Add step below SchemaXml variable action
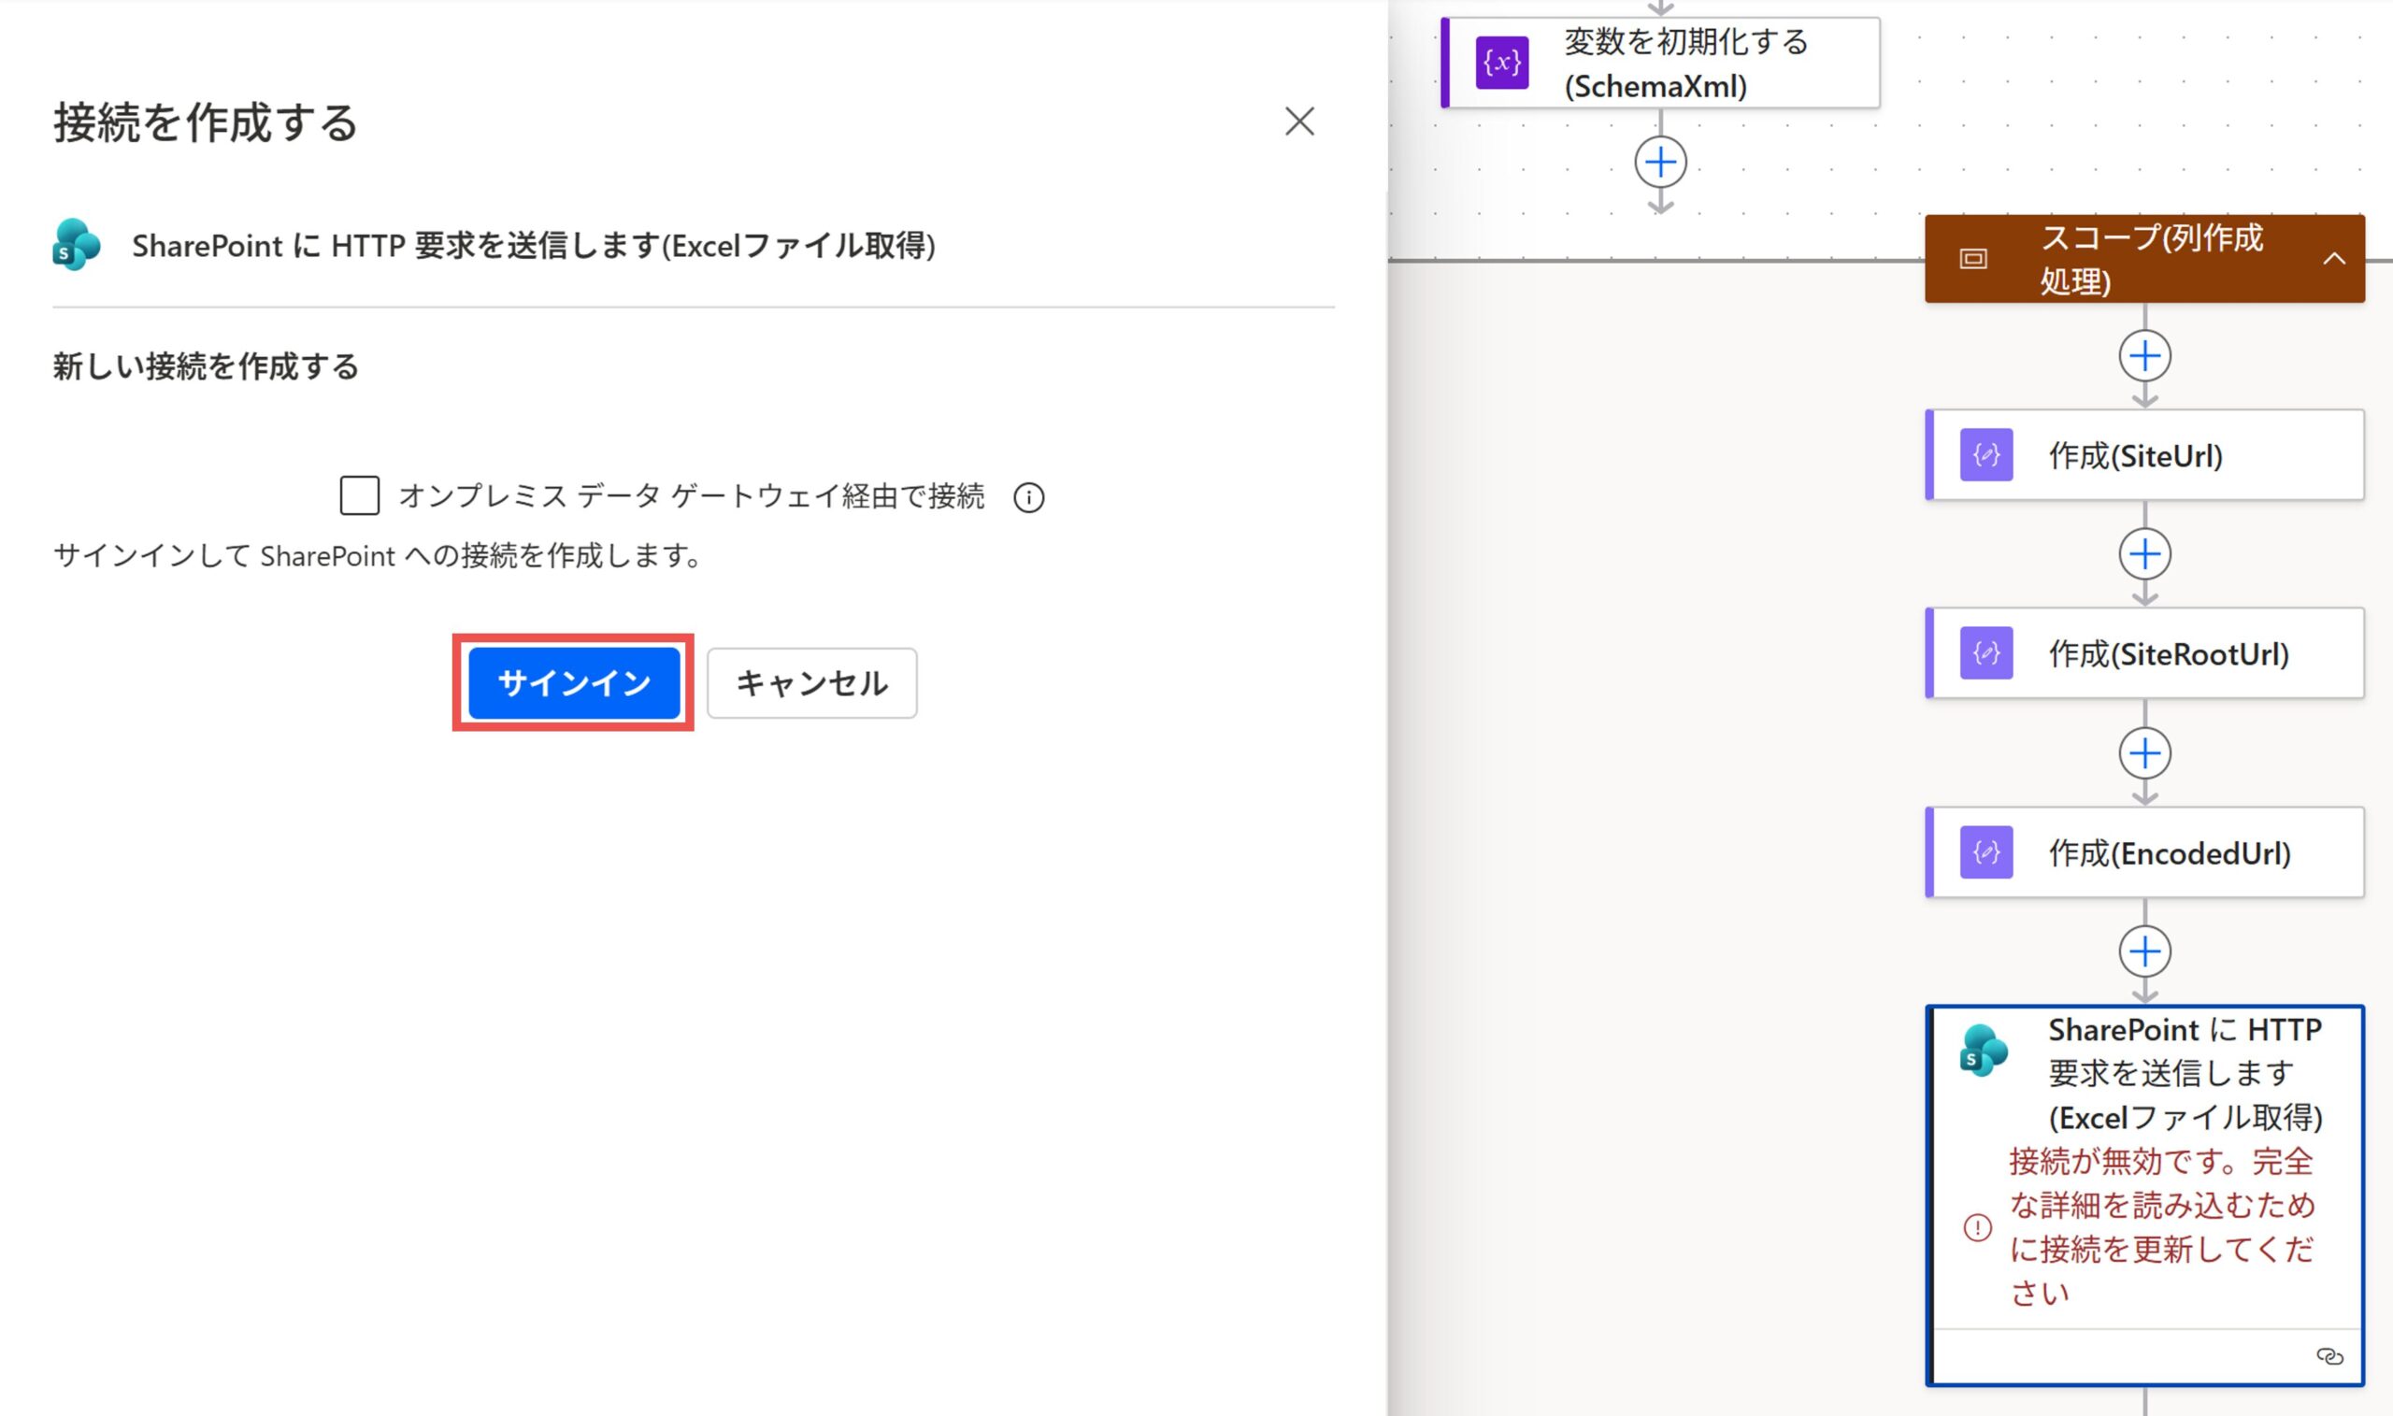The image size is (2393, 1416). 1660,163
